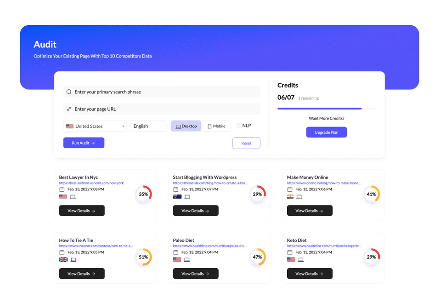Click US flag on Keto Diet card
Screen dimensions: 441x304
[291, 259]
